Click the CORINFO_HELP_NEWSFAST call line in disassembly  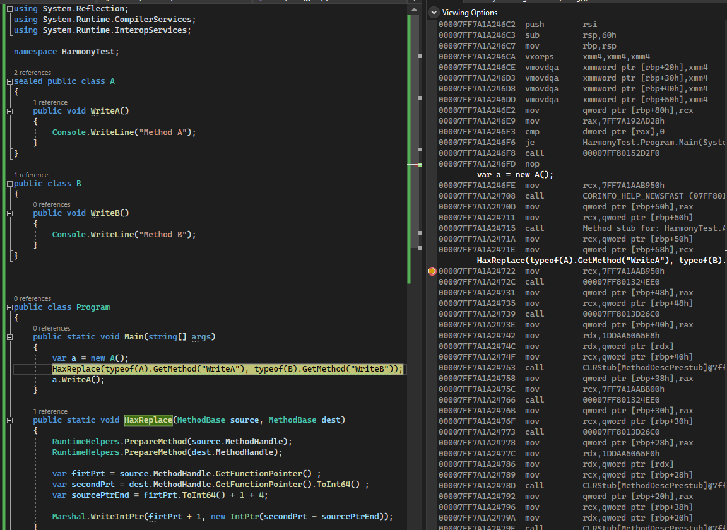tap(582, 196)
